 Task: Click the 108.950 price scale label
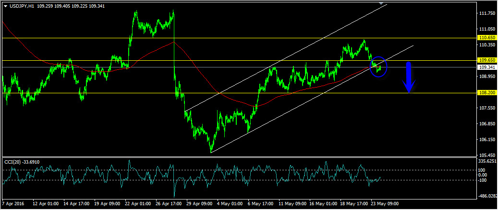pyautogui.click(x=486, y=77)
